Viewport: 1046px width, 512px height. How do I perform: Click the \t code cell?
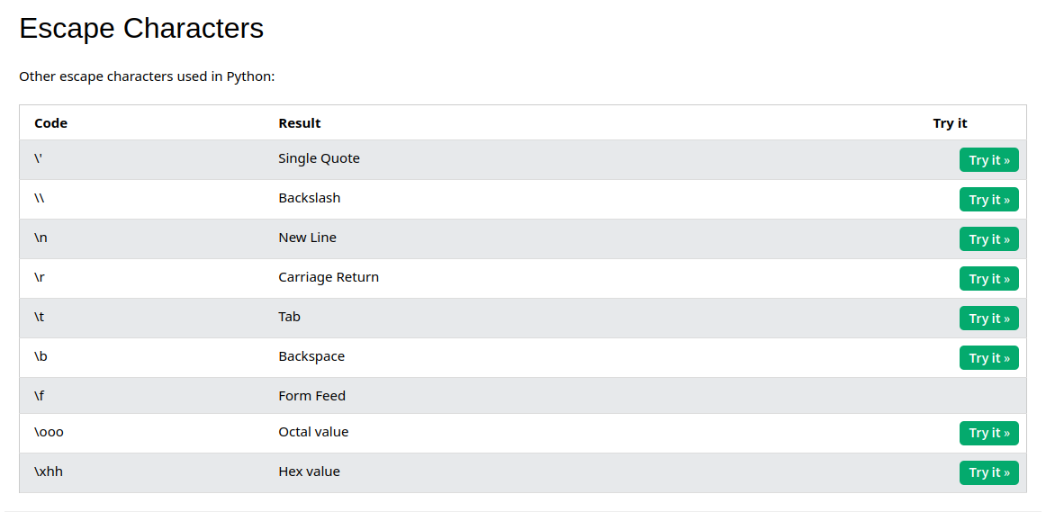click(40, 317)
